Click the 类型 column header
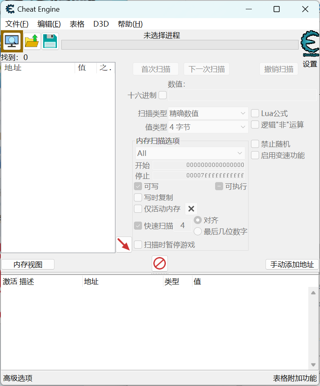 point(178,281)
